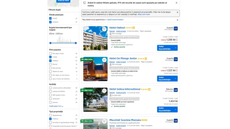Check Apartamente property type
Screen dimensions: 230x129
click(x=50, y=115)
